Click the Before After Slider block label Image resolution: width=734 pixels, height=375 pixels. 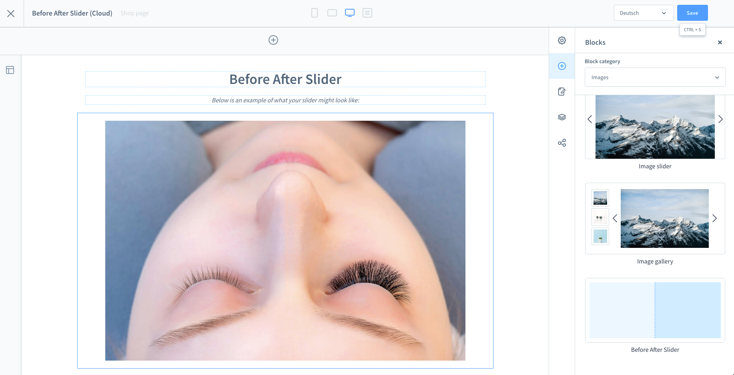(655, 350)
